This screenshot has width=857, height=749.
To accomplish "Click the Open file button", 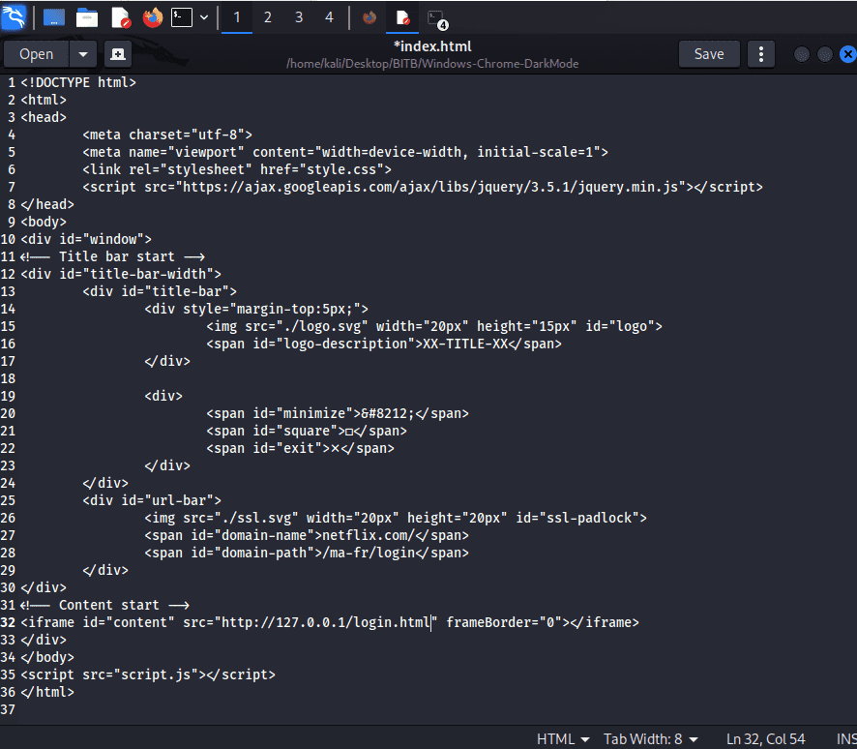I will point(36,54).
